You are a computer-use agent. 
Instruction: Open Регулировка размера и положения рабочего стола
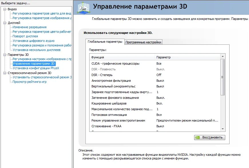pos(42,45)
